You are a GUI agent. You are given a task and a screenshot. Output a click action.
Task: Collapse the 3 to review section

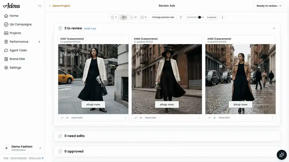274,28
